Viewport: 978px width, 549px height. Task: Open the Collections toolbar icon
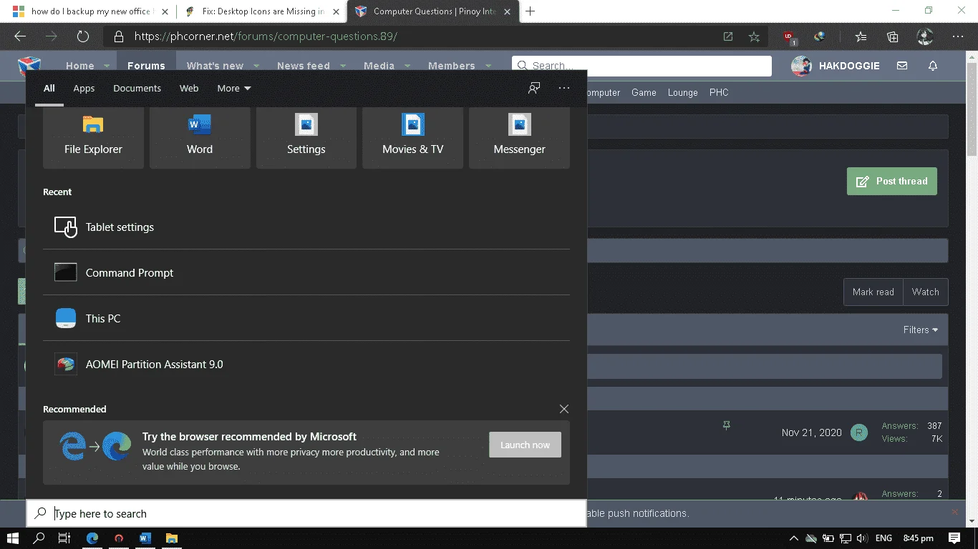pos(893,36)
